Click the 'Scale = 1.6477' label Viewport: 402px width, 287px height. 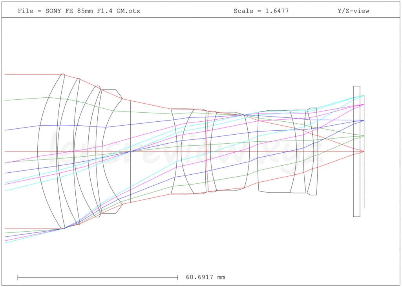point(261,11)
